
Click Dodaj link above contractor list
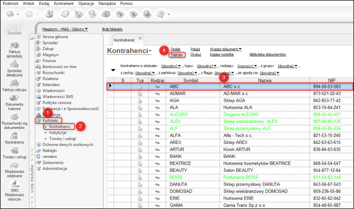coord(175,49)
